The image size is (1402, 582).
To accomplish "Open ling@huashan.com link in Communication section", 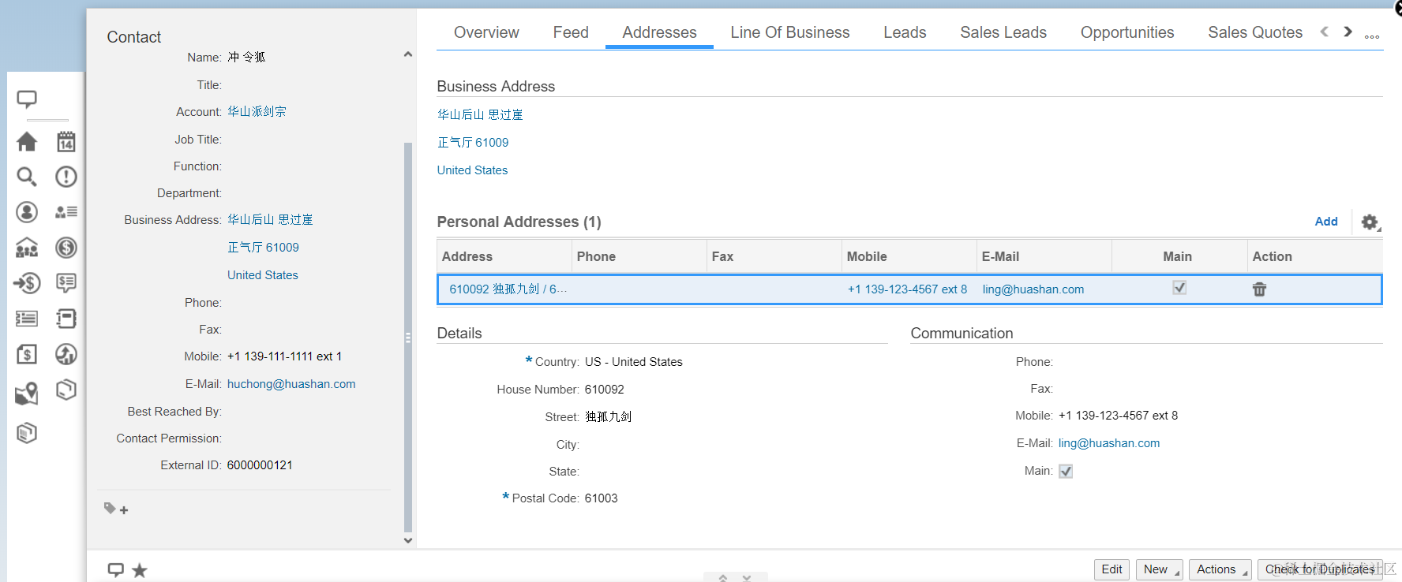I will [x=1109, y=443].
